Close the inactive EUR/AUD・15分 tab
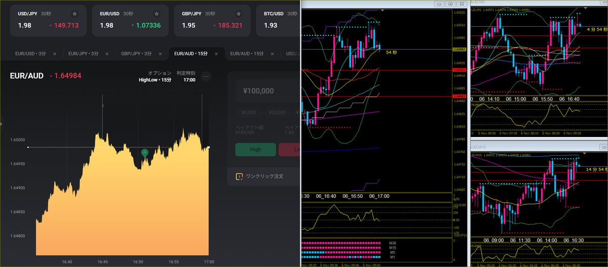Screen dimensions: 608x267 (x=273, y=54)
